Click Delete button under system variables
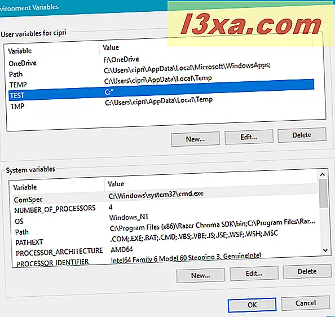Viewport: 335px width, 317px height. pyautogui.click(x=307, y=271)
